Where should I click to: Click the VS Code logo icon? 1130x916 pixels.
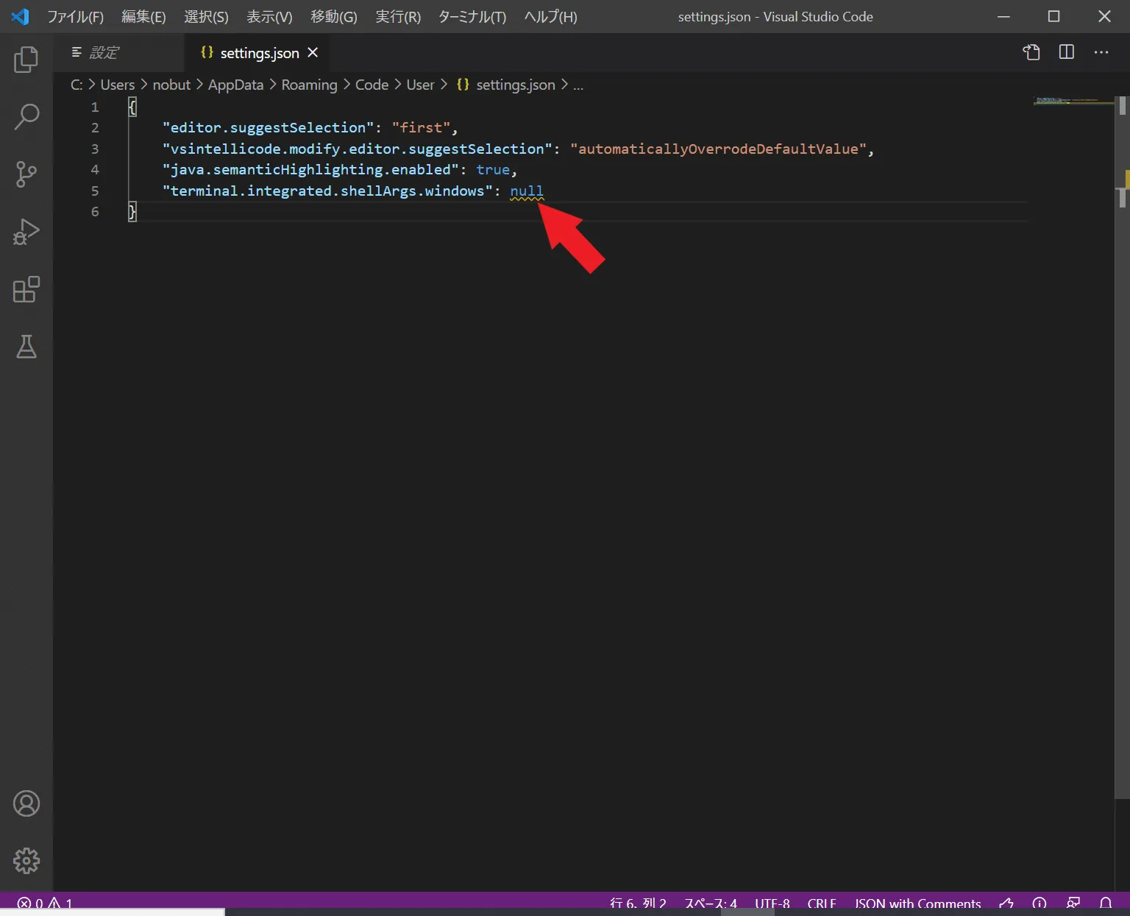click(x=20, y=16)
